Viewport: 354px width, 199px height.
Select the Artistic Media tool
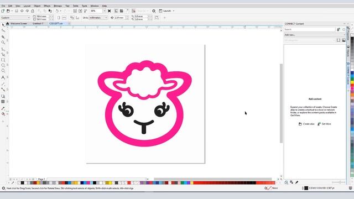(3, 54)
